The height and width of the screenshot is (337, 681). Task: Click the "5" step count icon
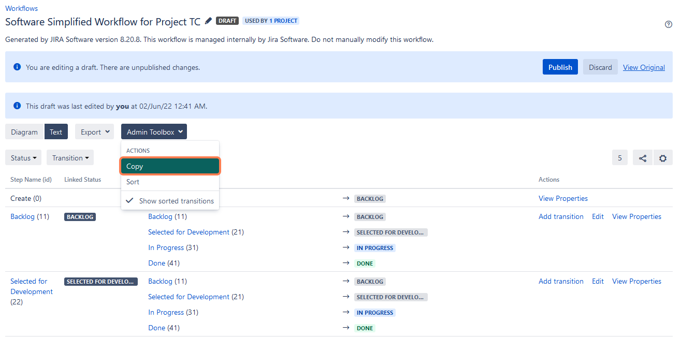point(619,157)
